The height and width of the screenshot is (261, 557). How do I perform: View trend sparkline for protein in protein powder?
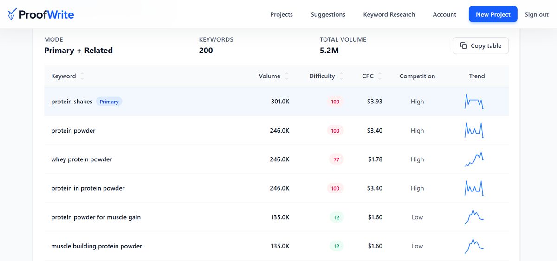[x=474, y=188]
